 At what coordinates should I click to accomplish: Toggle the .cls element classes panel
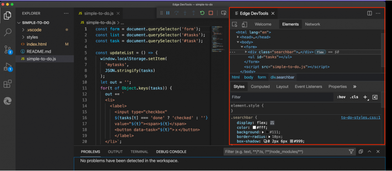[x=354, y=97]
